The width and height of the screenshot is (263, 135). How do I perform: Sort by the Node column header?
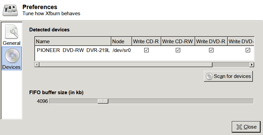point(121,42)
